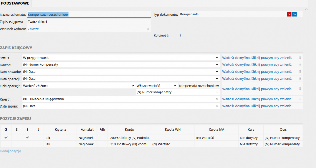Click the Dodaj pozycję link
The image size is (316, 168).
(10, 151)
